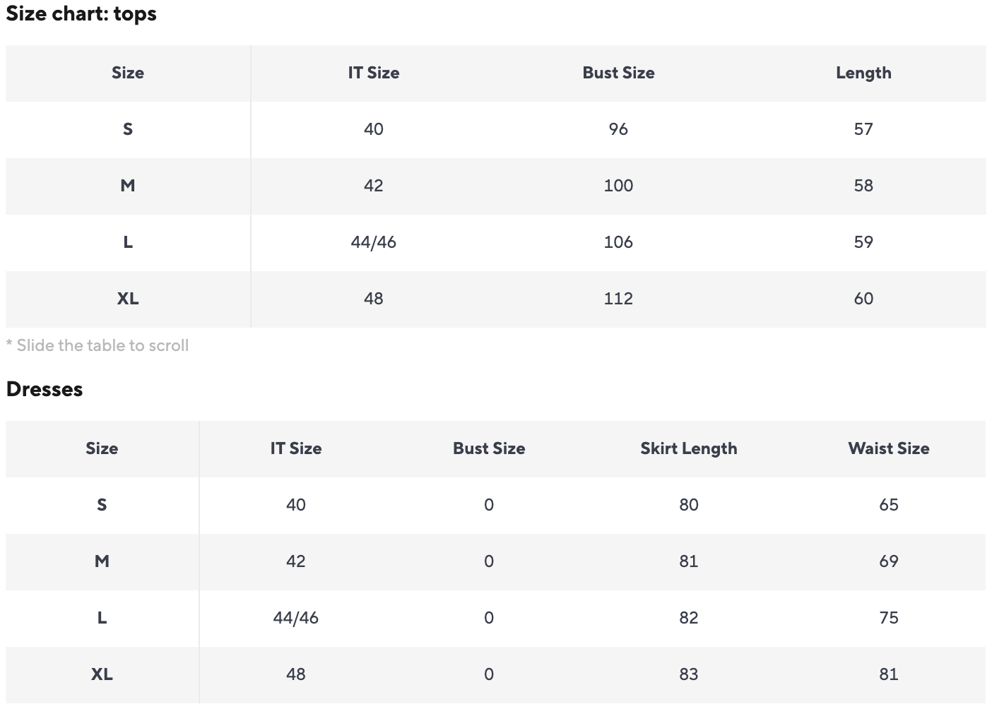Screen dimensions: 992x709
Task: Select the XL row label in tops table
Action: pyautogui.click(x=128, y=299)
